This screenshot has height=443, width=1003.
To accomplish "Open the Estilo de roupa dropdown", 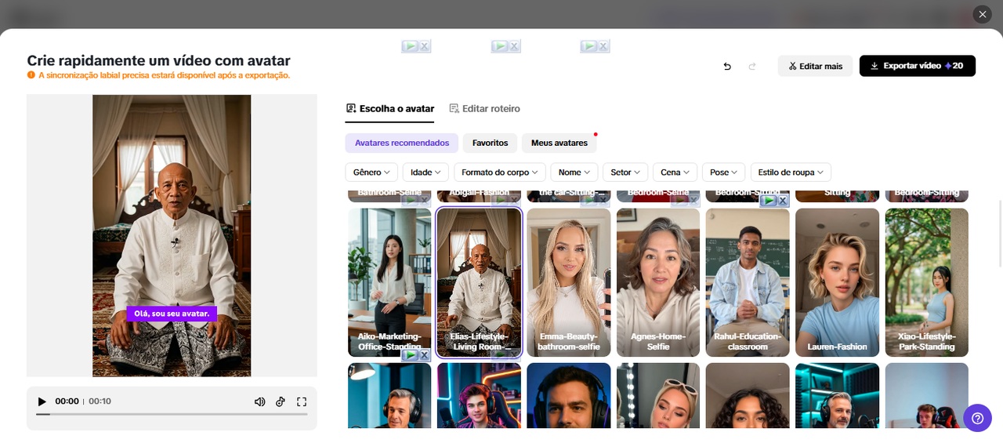I will [x=790, y=172].
